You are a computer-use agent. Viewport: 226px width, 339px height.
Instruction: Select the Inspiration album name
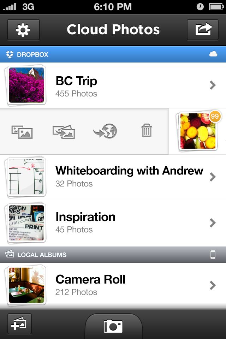pyautogui.click(x=85, y=217)
